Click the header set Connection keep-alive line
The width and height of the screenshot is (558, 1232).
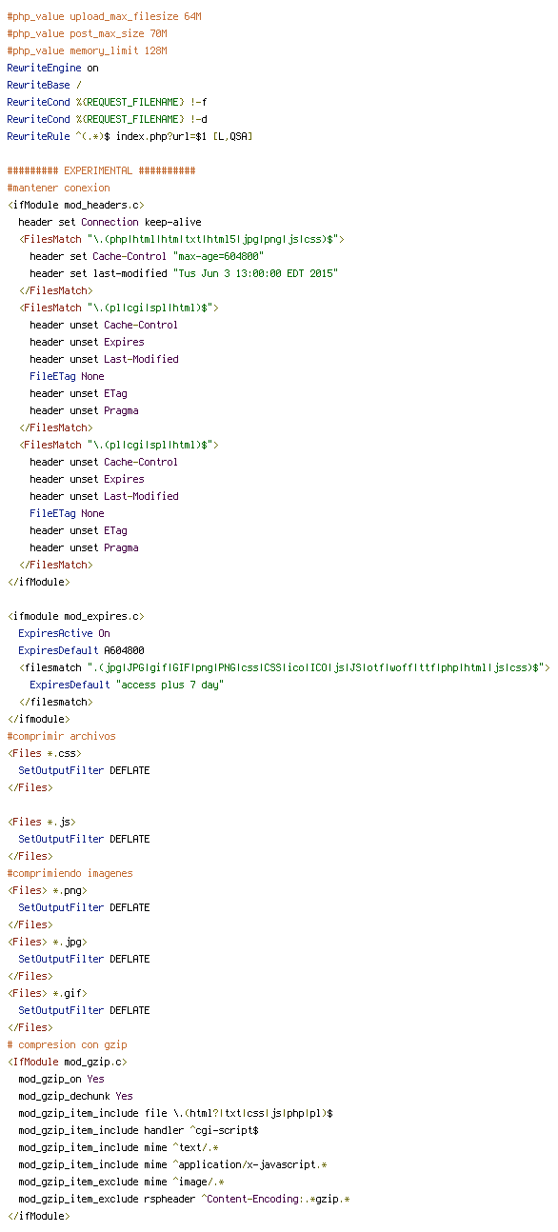[110, 222]
